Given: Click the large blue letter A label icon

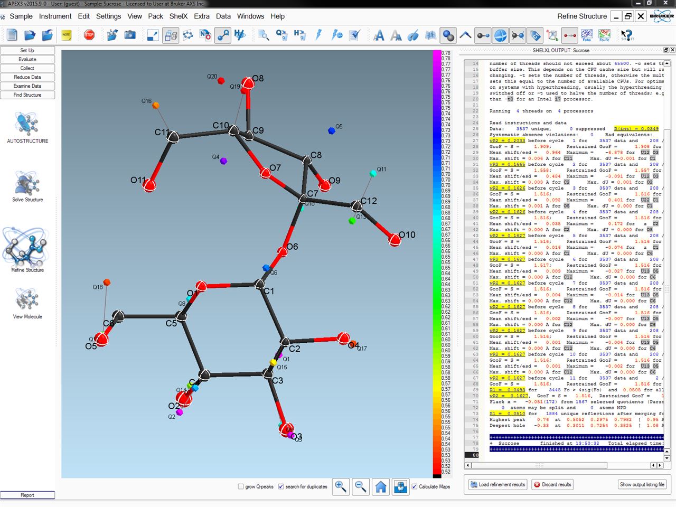Looking at the screenshot, I should point(379,35).
